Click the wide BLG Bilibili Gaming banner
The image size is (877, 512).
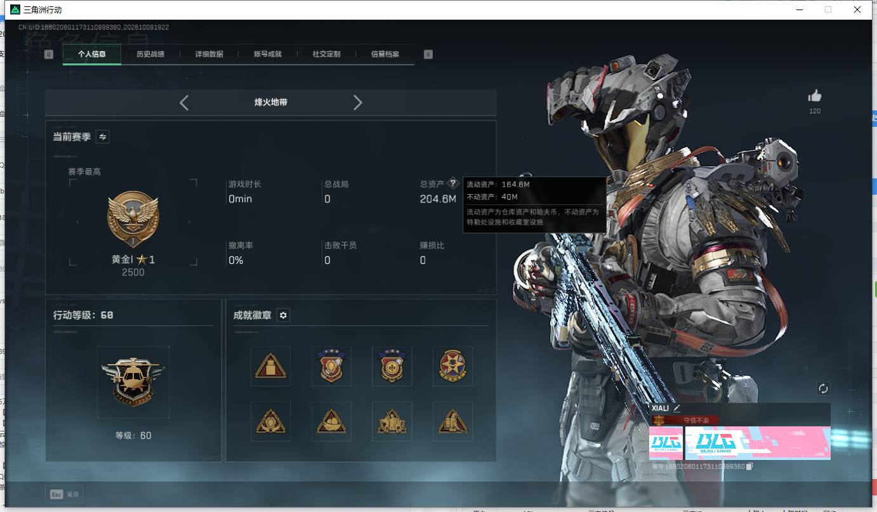(758, 443)
